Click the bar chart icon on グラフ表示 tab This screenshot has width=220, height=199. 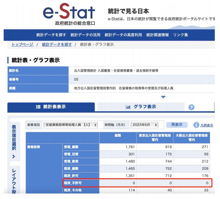click(x=128, y=107)
